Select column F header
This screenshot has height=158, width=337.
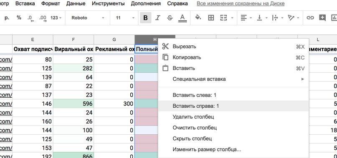pyautogui.click(x=73, y=39)
